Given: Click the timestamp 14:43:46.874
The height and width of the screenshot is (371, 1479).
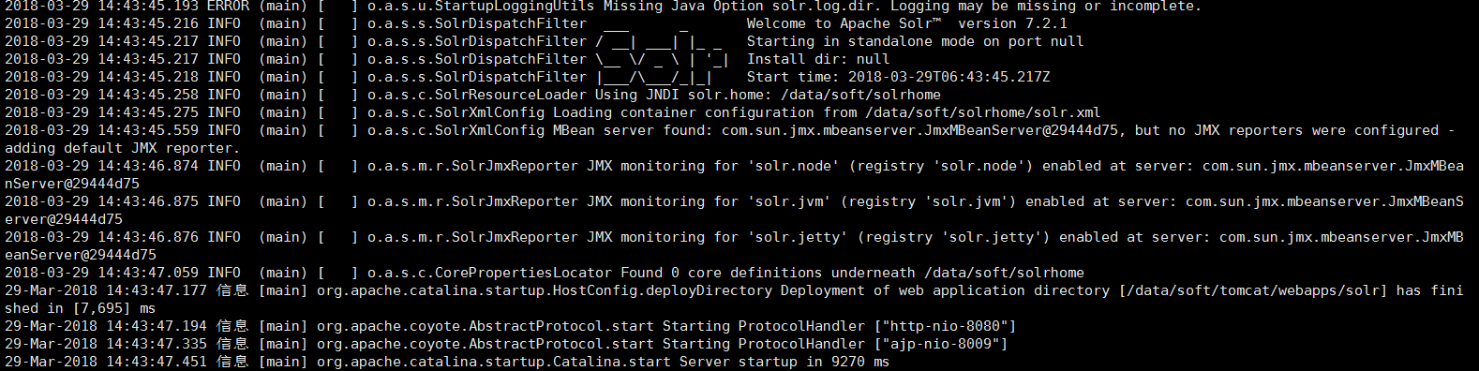Looking at the screenshot, I should [x=148, y=166].
